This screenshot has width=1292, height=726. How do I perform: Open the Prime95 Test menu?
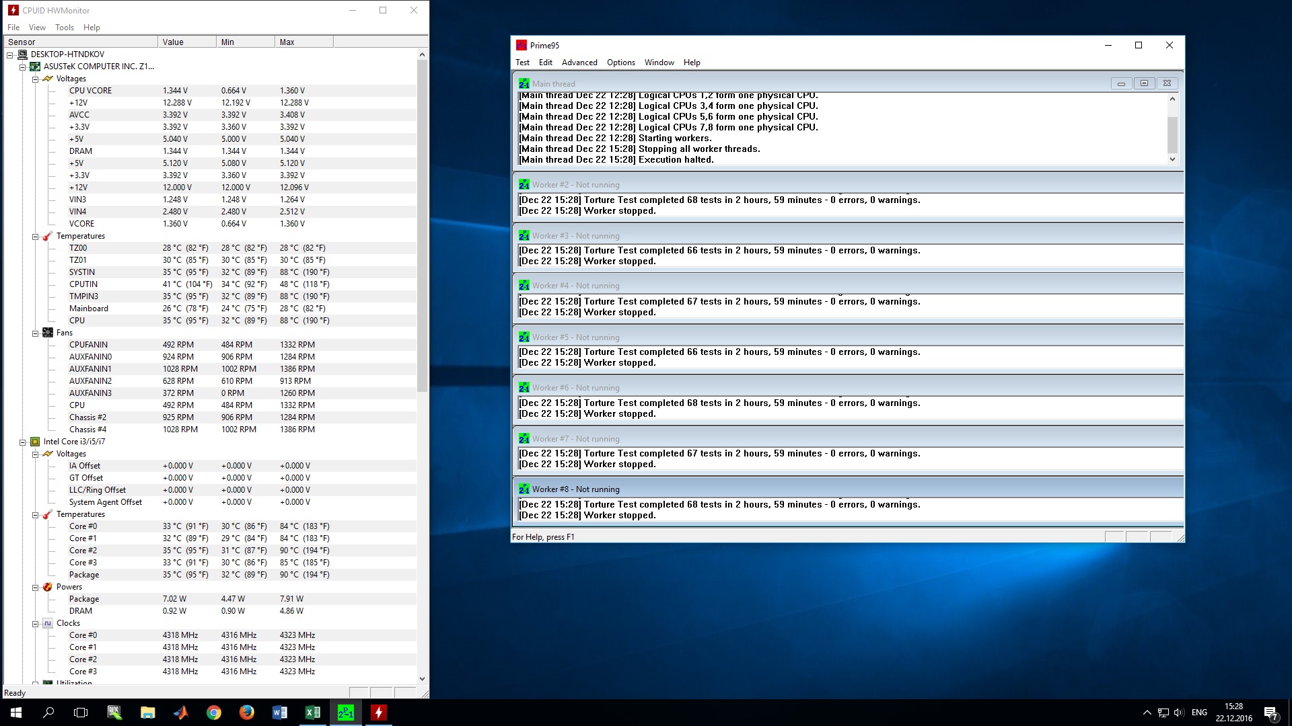click(x=522, y=63)
